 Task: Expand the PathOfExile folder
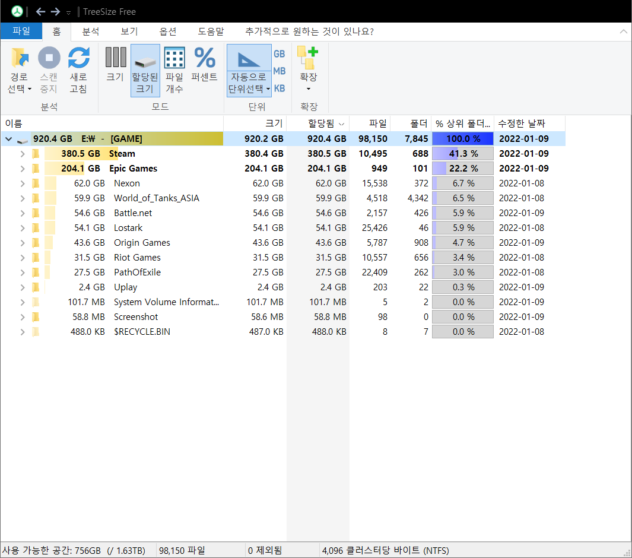pos(23,273)
